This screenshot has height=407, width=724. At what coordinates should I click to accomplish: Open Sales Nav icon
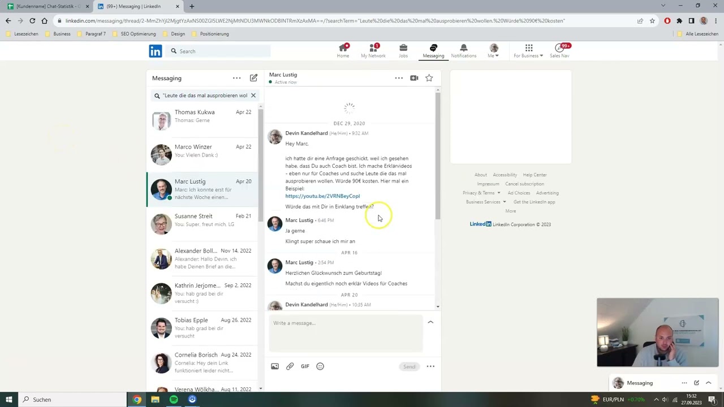pos(559,51)
